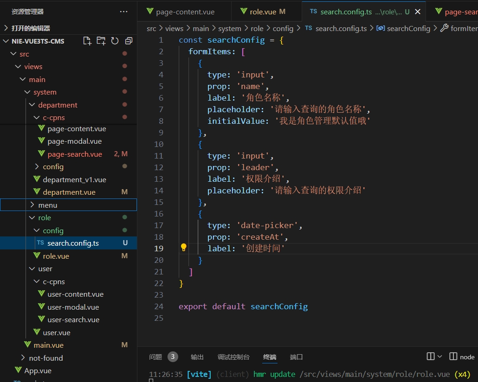Open user-search.vue file

(x=69, y=319)
